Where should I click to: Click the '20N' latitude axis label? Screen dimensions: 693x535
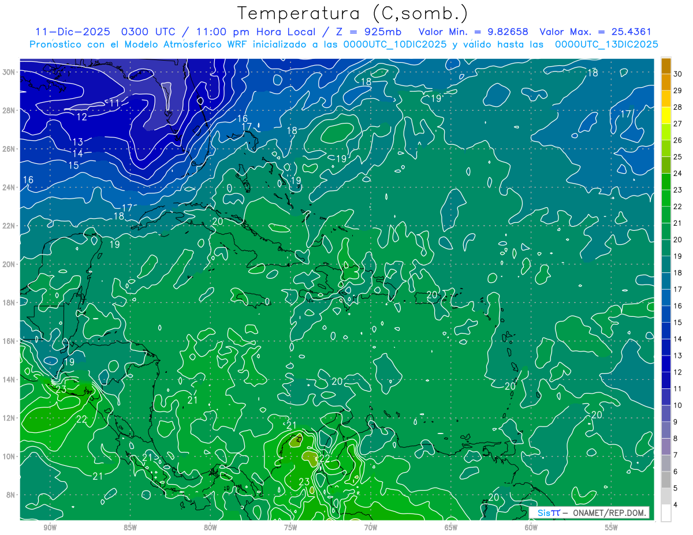(9, 264)
